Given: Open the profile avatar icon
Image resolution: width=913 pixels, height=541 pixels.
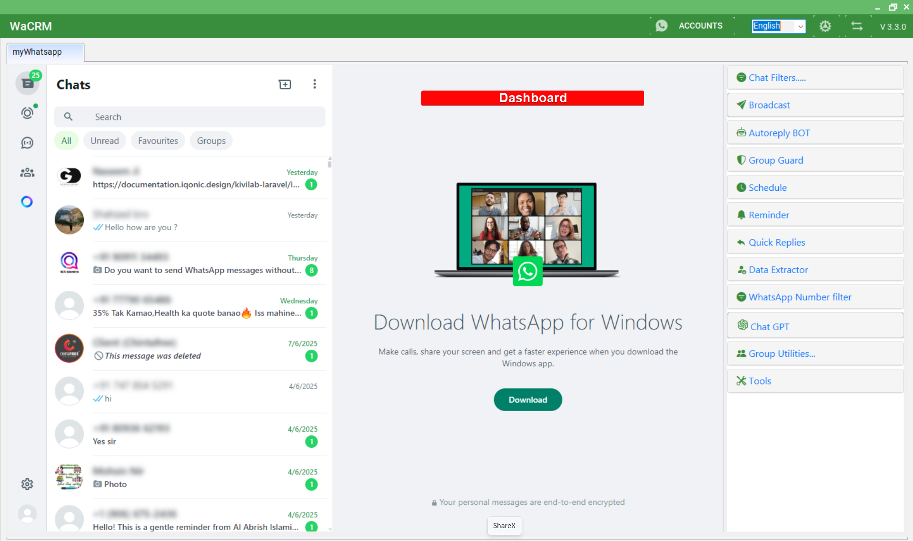Looking at the screenshot, I should [x=27, y=514].
